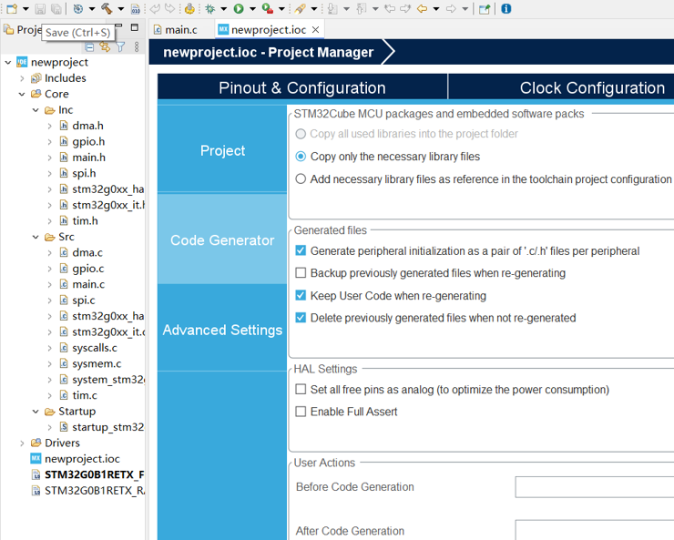Enable the 'Enable Full Assert' checkbox
This screenshot has width=674, height=540.
tap(301, 412)
